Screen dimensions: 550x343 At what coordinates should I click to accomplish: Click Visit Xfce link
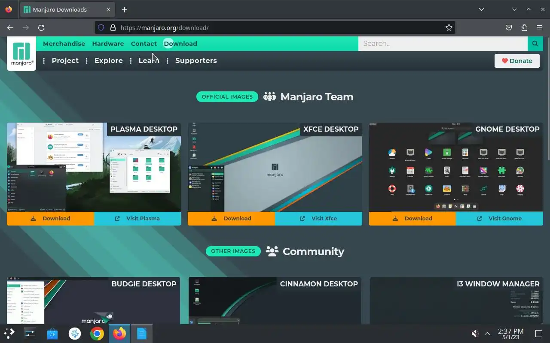pos(318,218)
